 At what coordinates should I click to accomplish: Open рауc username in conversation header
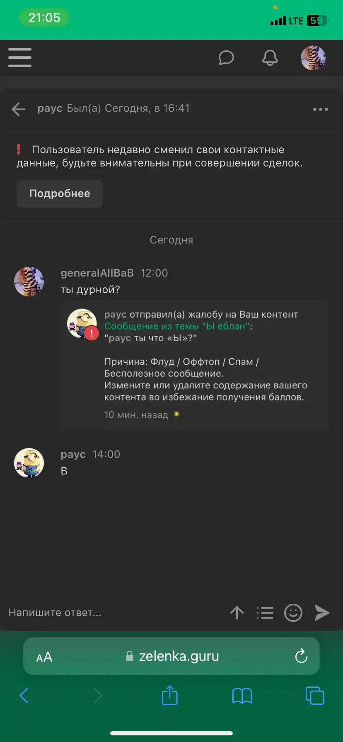pos(50,108)
